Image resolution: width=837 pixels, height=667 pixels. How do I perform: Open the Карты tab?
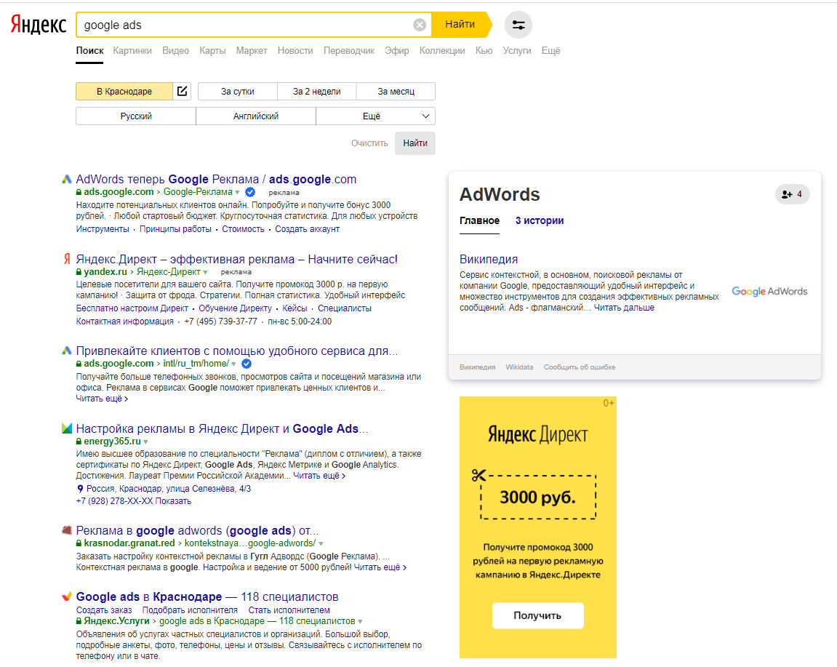(x=212, y=51)
